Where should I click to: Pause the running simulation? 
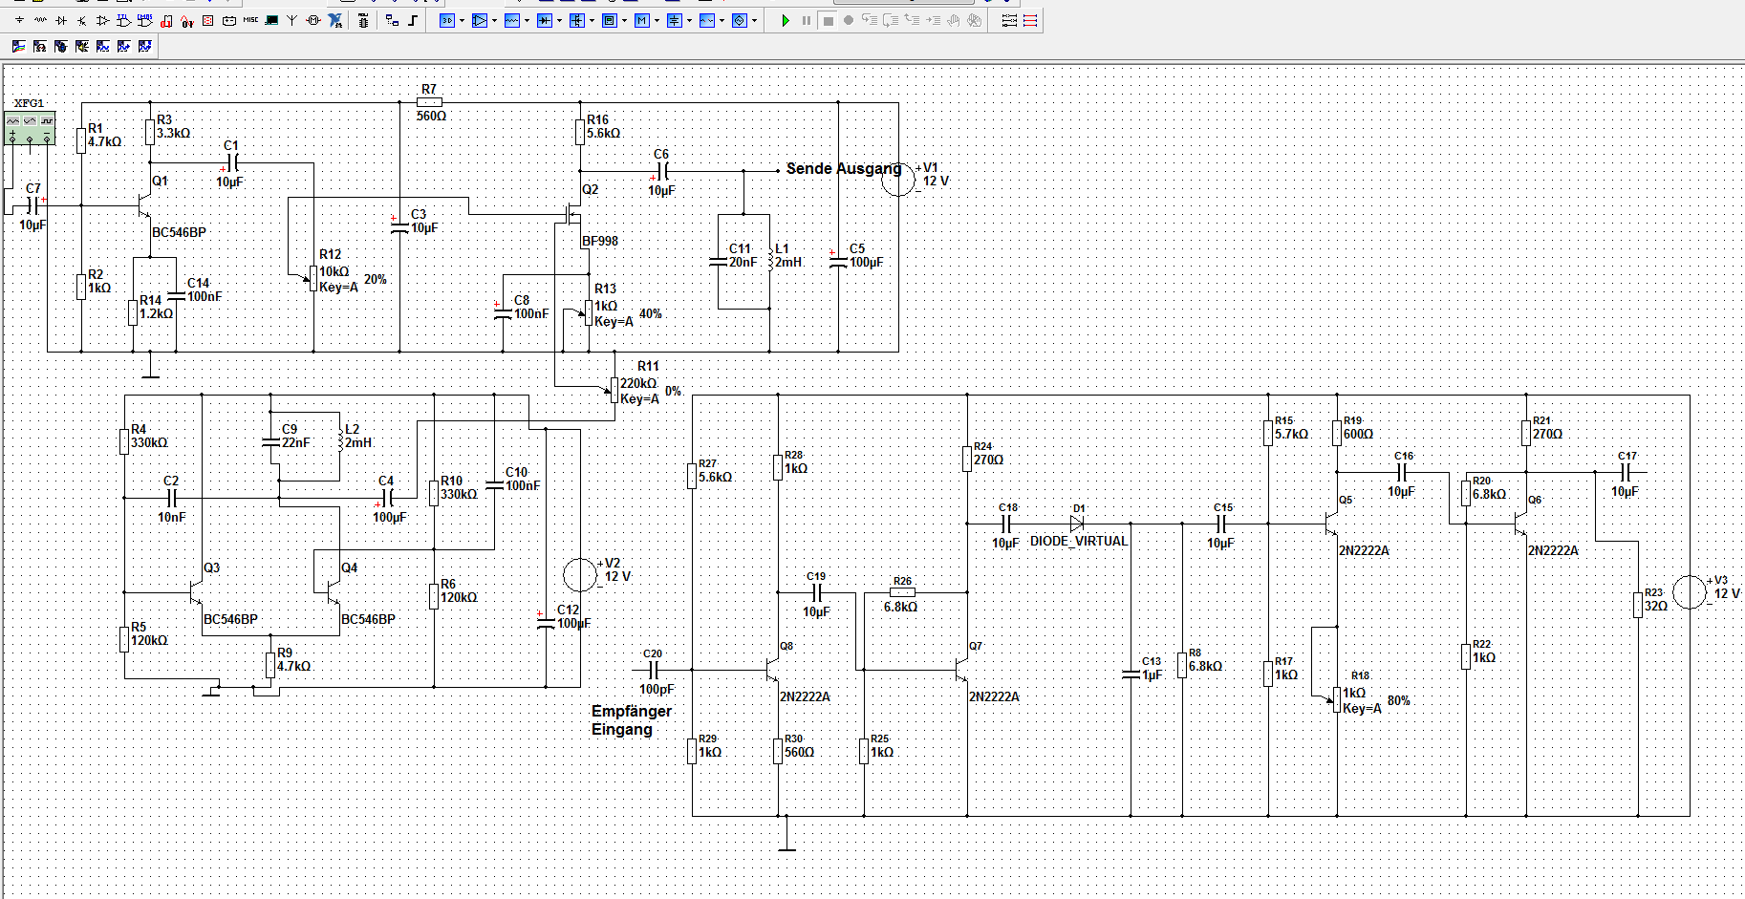click(807, 20)
